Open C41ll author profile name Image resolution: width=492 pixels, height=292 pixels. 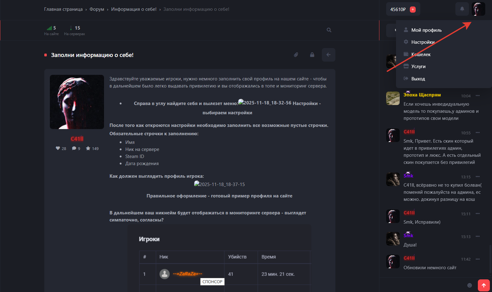point(77,139)
